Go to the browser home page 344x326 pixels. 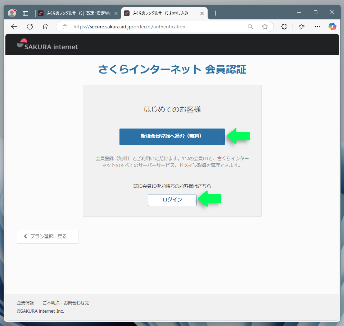[x=46, y=27]
